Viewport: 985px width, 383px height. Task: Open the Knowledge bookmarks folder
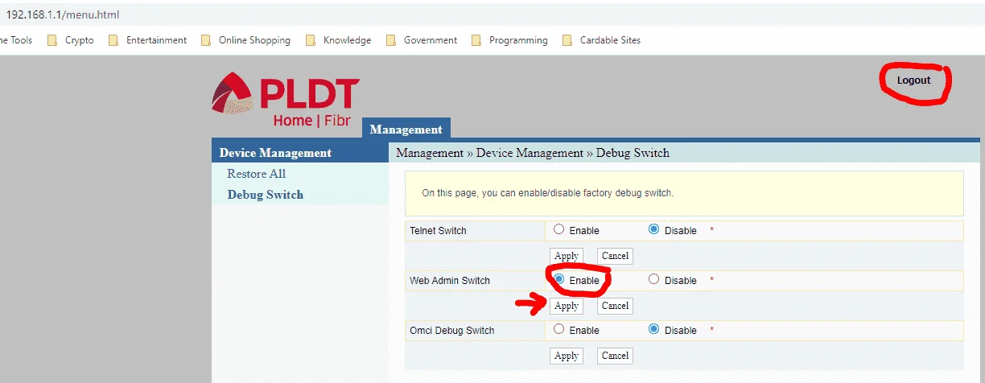pyautogui.click(x=338, y=40)
